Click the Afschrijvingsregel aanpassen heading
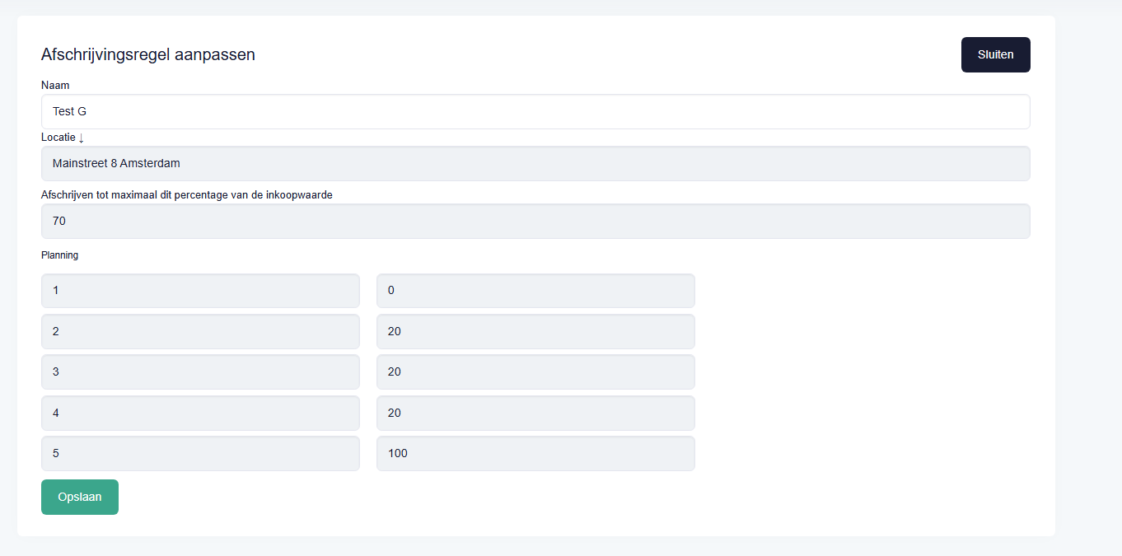 [148, 54]
